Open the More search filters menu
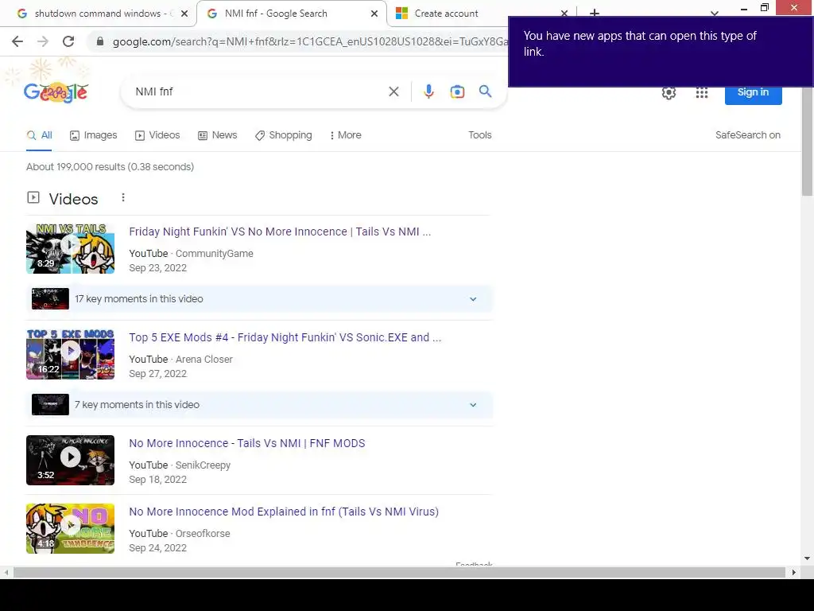The image size is (814, 611). [x=346, y=135]
